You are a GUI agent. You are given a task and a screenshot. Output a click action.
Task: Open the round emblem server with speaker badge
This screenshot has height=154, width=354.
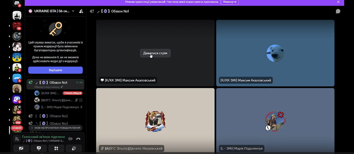(x=17, y=36)
